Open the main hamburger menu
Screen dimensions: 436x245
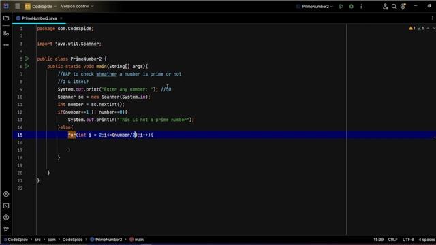(x=18, y=6)
